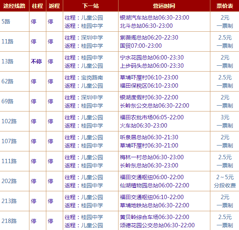The image size is (239, 230).
Task: Click 往程:深圳中学 in 11路 row
Action: [84, 38]
